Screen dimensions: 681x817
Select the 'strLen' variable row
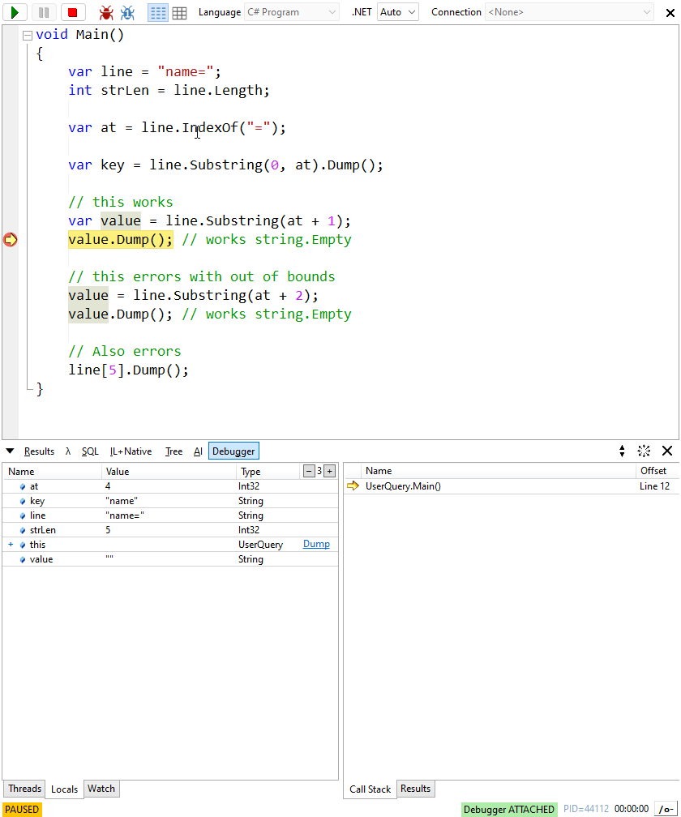click(x=170, y=530)
